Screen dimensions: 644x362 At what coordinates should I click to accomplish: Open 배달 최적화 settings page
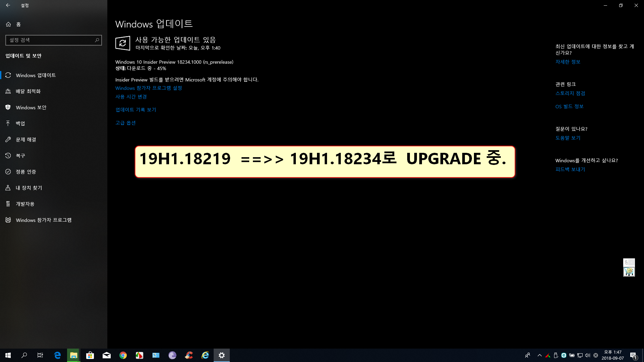[x=54, y=91]
